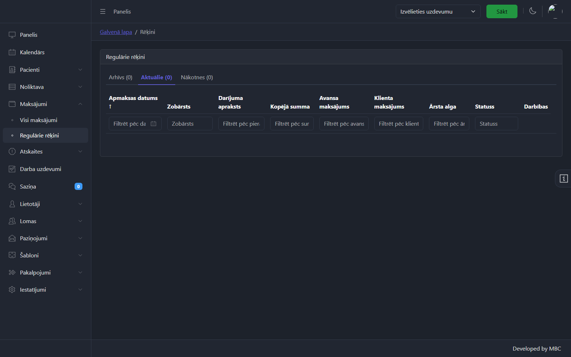
Task: Open the Statuss filter field
Action: pyautogui.click(x=496, y=124)
